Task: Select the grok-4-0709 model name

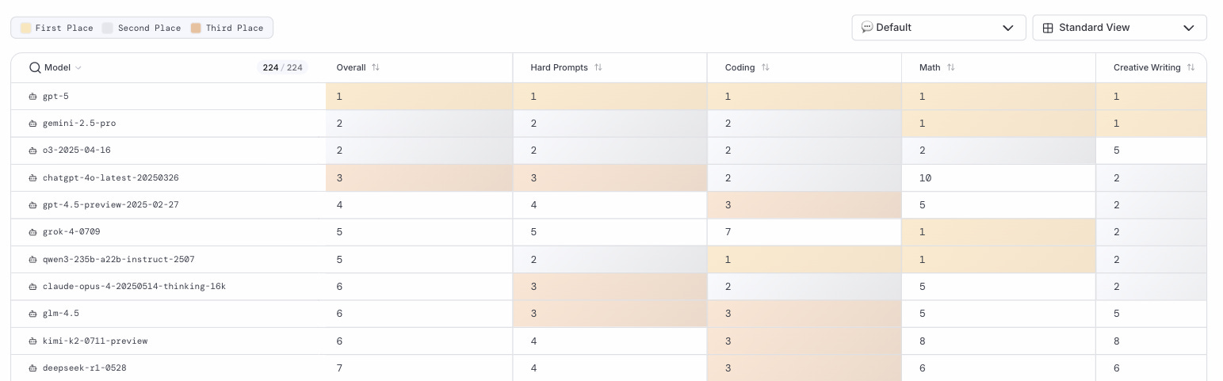Action: pos(71,232)
